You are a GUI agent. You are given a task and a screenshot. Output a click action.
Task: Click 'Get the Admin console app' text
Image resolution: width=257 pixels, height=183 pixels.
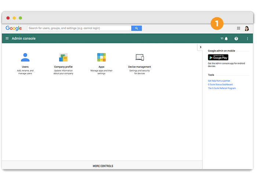click(x=226, y=65)
